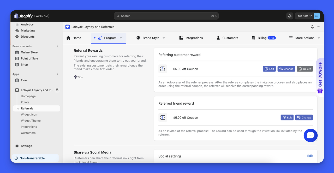This screenshot has height=173, width=334.
Task: Open the Settings gear in the sidebar
Action: coord(17,146)
